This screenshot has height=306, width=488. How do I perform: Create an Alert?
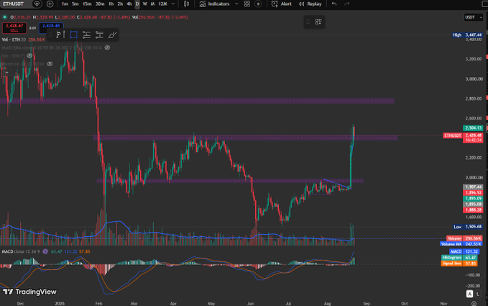tap(281, 4)
